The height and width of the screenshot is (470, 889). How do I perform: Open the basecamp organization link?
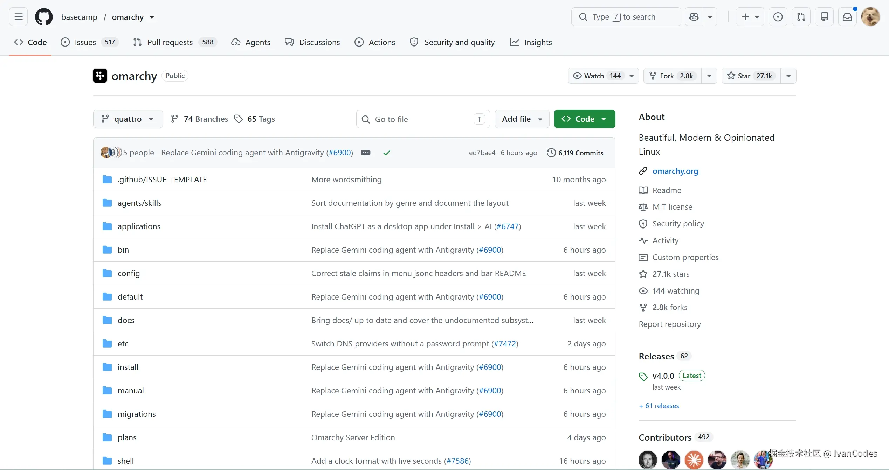(x=79, y=17)
